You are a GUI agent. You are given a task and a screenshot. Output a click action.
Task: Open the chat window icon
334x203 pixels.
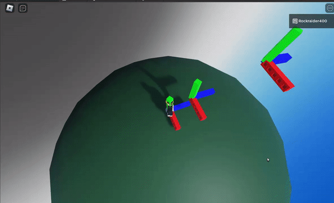click(23, 8)
